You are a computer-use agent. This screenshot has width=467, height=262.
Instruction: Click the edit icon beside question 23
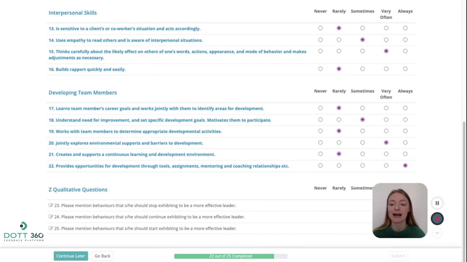pyautogui.click(x=51, y=205)
